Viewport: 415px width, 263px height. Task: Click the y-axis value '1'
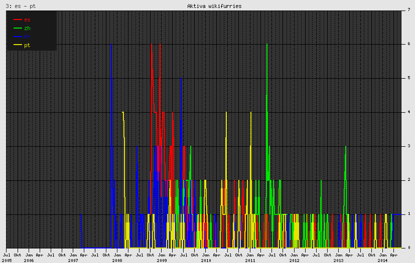coord(409,213)
